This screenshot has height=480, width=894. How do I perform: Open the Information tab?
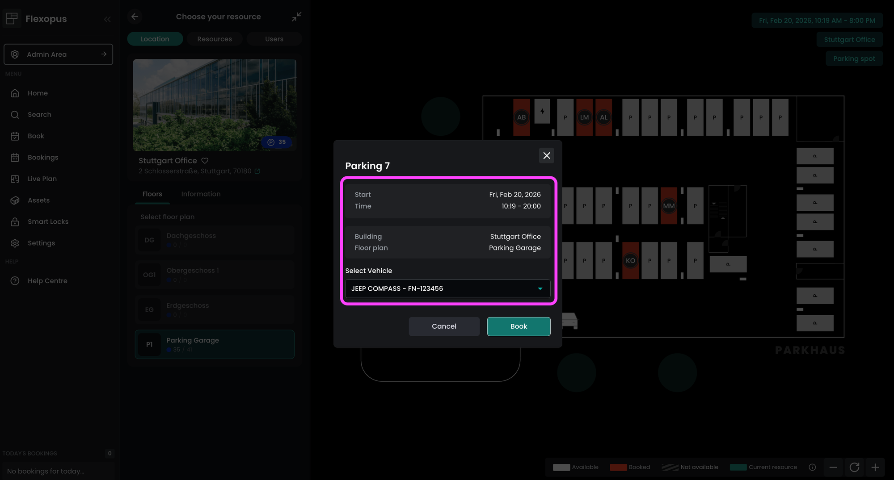[x=201, y=194]
